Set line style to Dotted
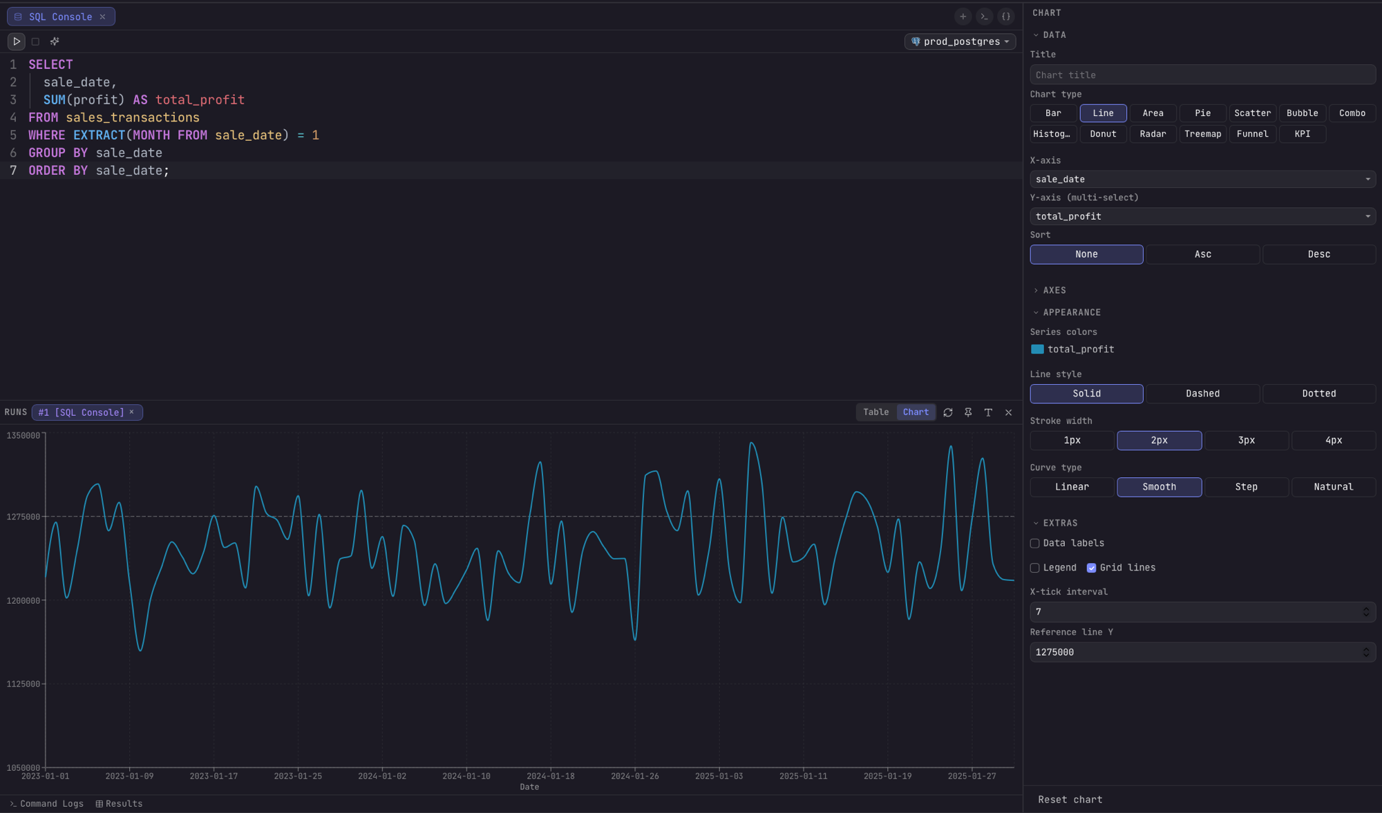This screenshot has height=813, width=1382. (x=1318, y=394)
